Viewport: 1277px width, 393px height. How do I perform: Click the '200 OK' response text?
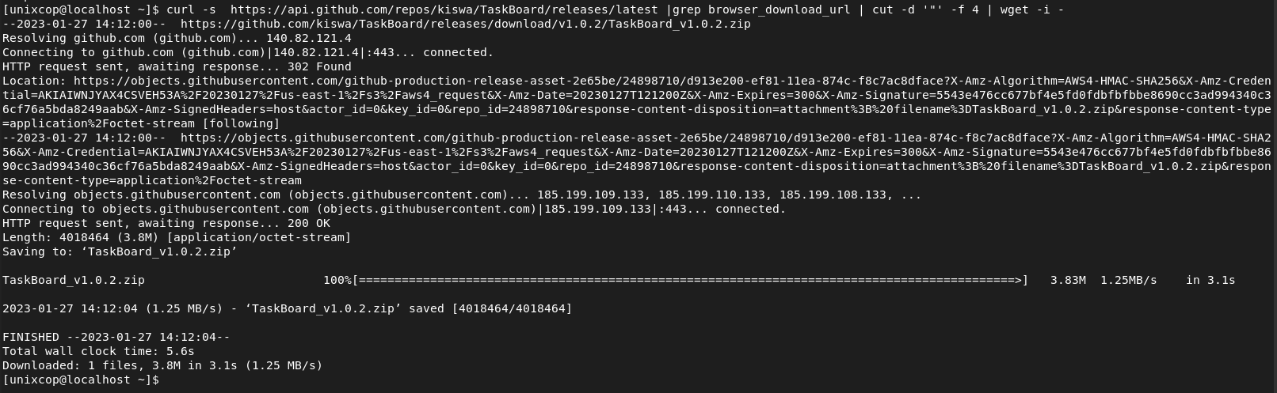point(305,223)
